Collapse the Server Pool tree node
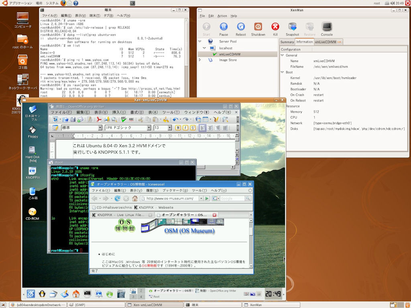This screenshot has height=308, width=411. (x=200, y=41)
